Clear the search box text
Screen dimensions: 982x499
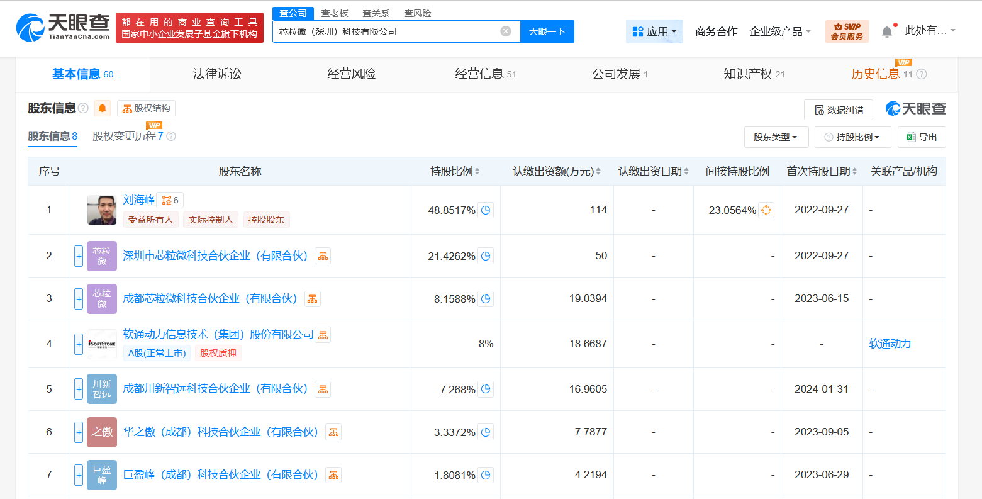coord(506,31)
